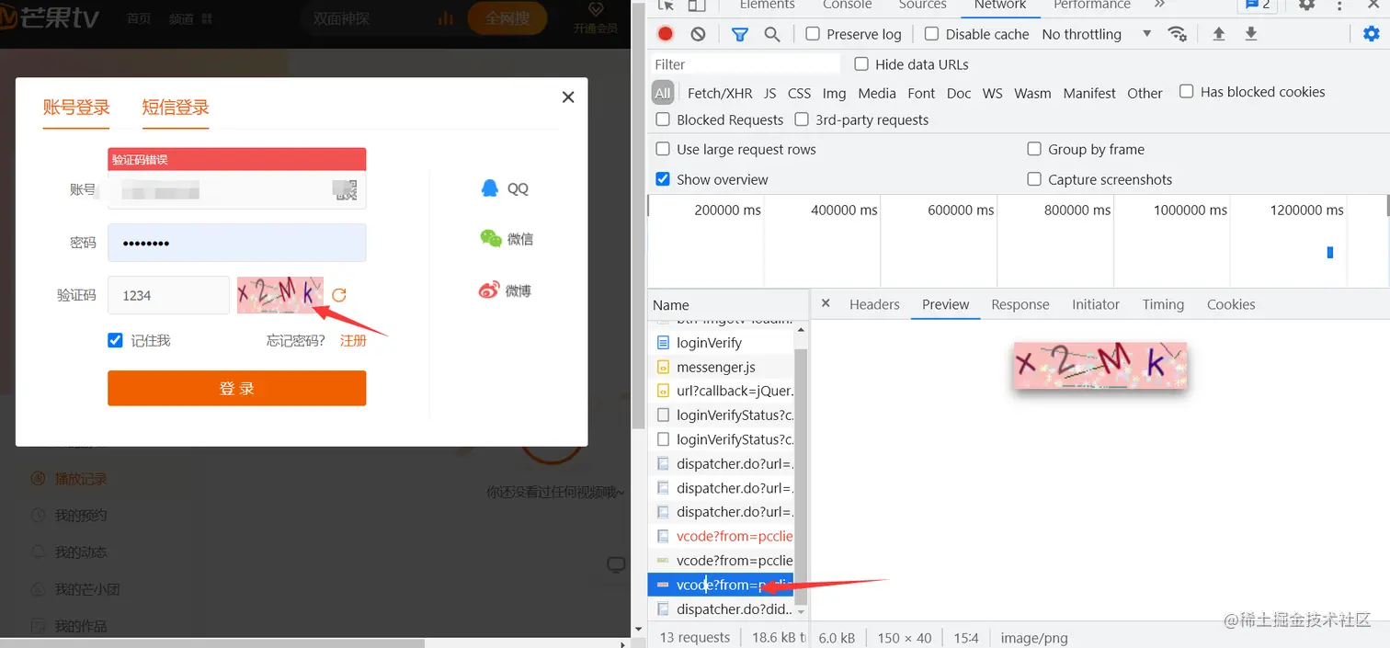Click 全网搜 search button
The height and width of the screenshot is (648, 1390).
click(x=507, y=17)
